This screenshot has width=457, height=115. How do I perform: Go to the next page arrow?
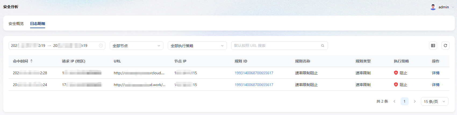point(415,101)
